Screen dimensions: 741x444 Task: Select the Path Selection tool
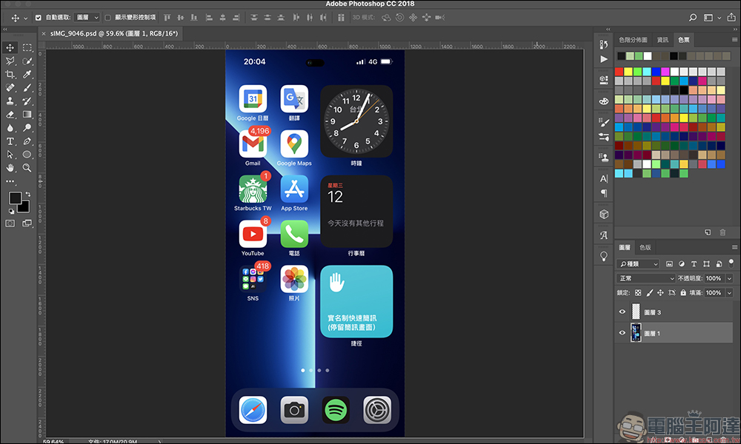click(x=10, y=155)
